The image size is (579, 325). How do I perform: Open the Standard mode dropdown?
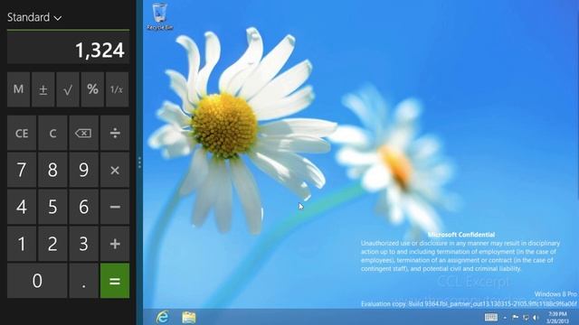pyautogui.click(x=34, y=17)
